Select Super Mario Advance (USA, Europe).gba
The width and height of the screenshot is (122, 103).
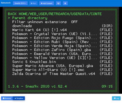tap(62, 66)
